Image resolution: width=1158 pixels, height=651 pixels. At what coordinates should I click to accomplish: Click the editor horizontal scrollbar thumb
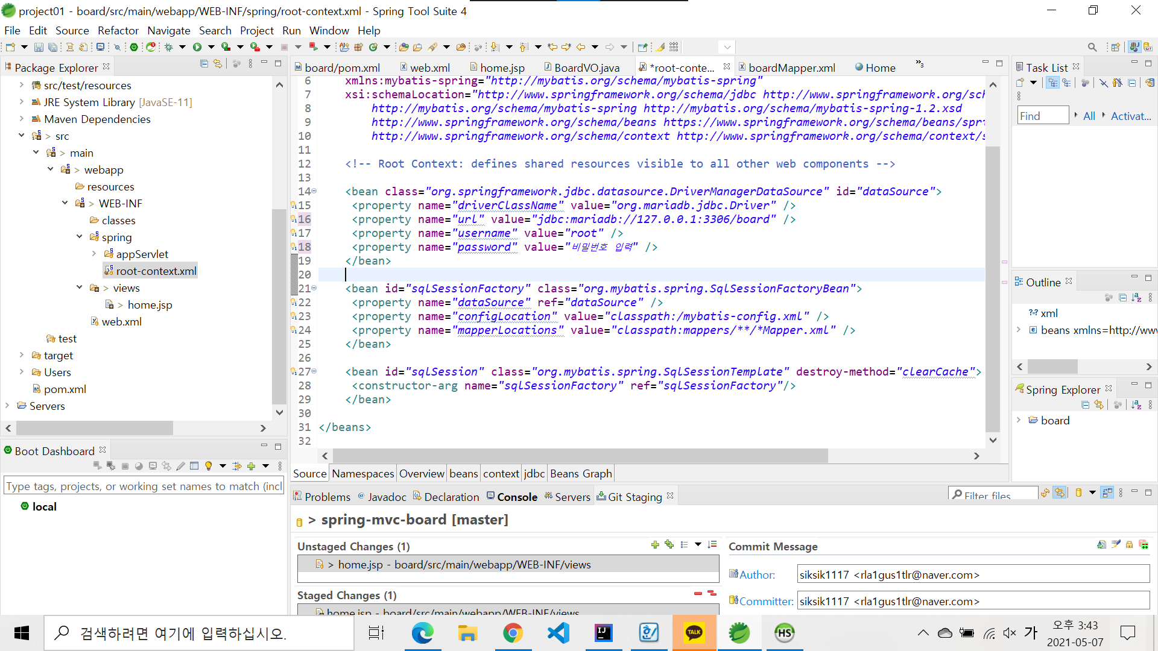579,456
